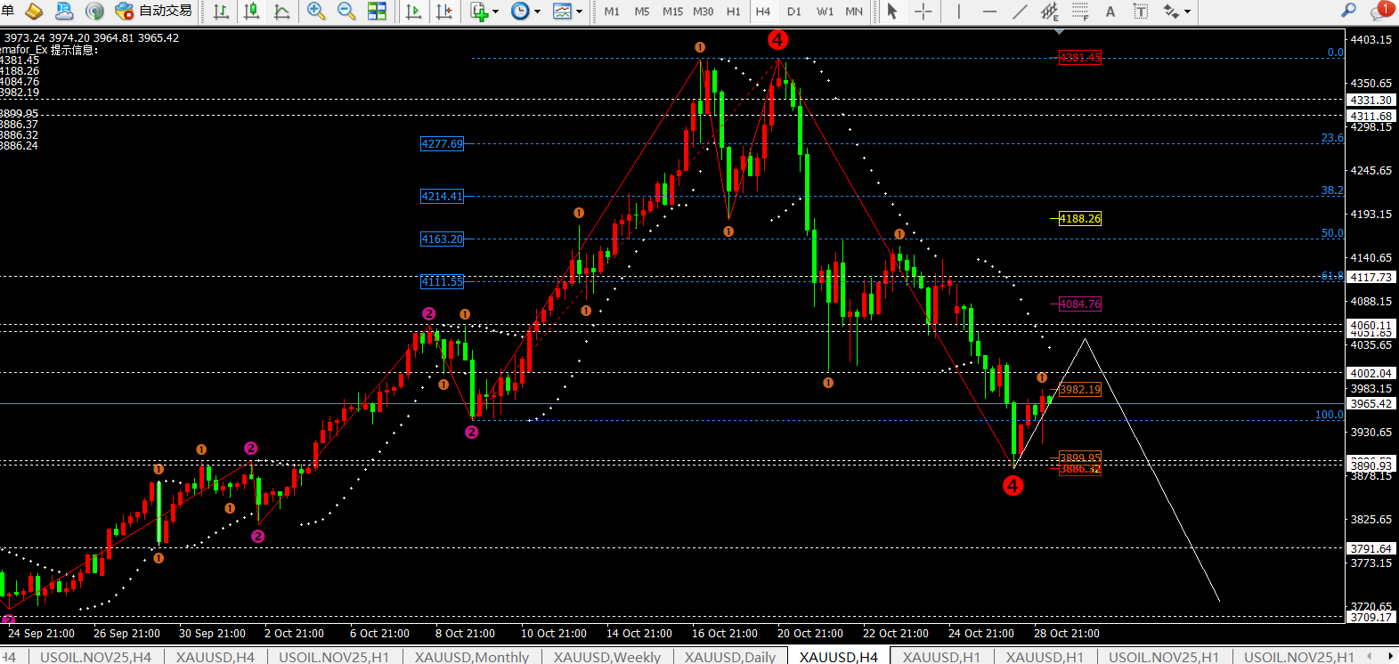The height and width of the screenshot is (664, 1399).
Task: Select the crosshair tool
Action: click(x=923, y=12)
